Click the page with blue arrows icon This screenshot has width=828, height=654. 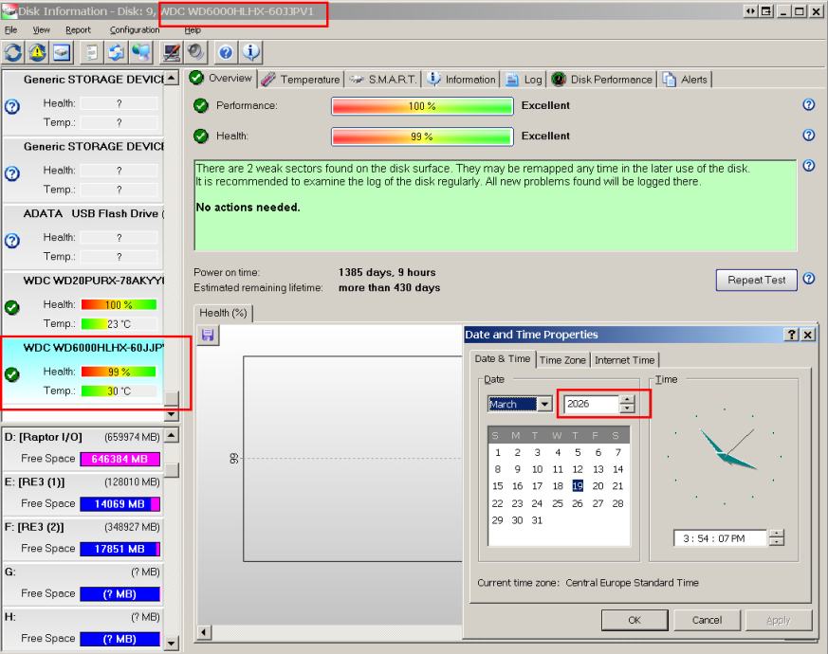pos(116,52)
